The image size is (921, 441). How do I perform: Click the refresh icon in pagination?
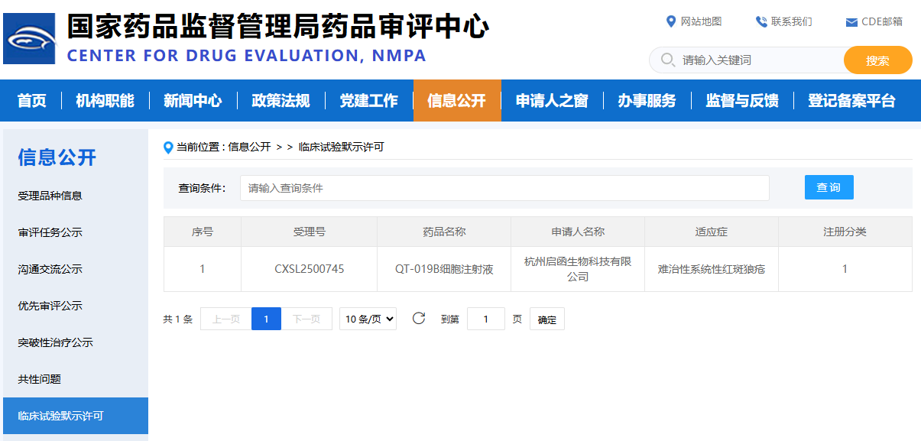(x=418, y=319)
